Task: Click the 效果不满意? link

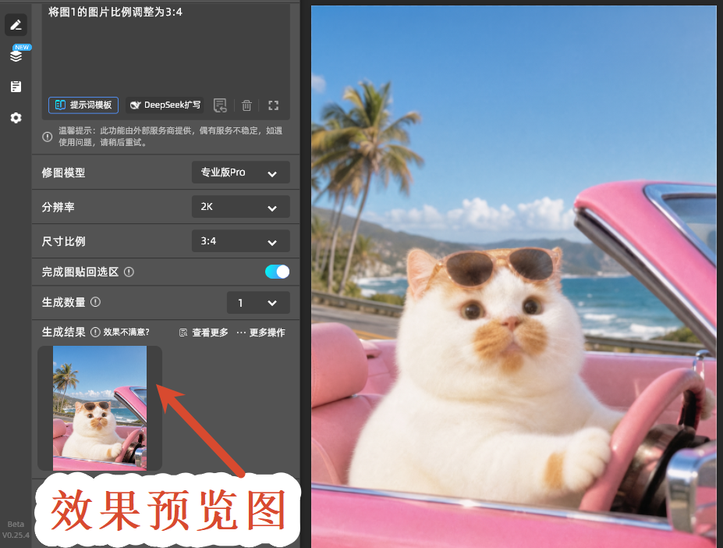Action: point(126,332)
